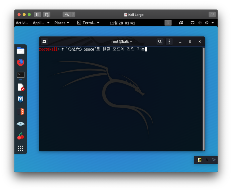
Task: Add a new terminal tab
Action: click(x=44, y=42)
